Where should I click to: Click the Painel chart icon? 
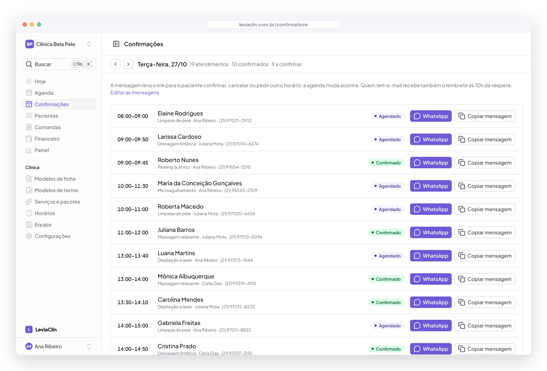coord(29,150)
